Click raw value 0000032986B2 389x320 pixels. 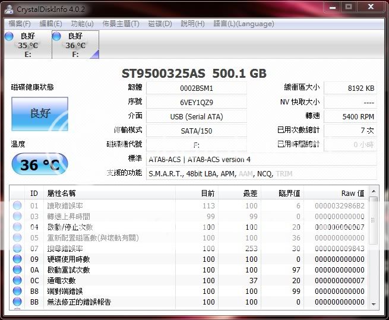pyautogui.click(x=339, y=205)
